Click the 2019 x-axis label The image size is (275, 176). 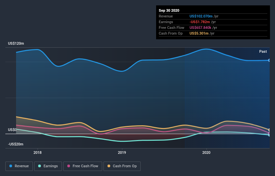pos(122,152)
